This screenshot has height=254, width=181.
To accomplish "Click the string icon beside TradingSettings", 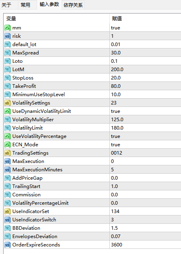I will click(x=8, y=153).
